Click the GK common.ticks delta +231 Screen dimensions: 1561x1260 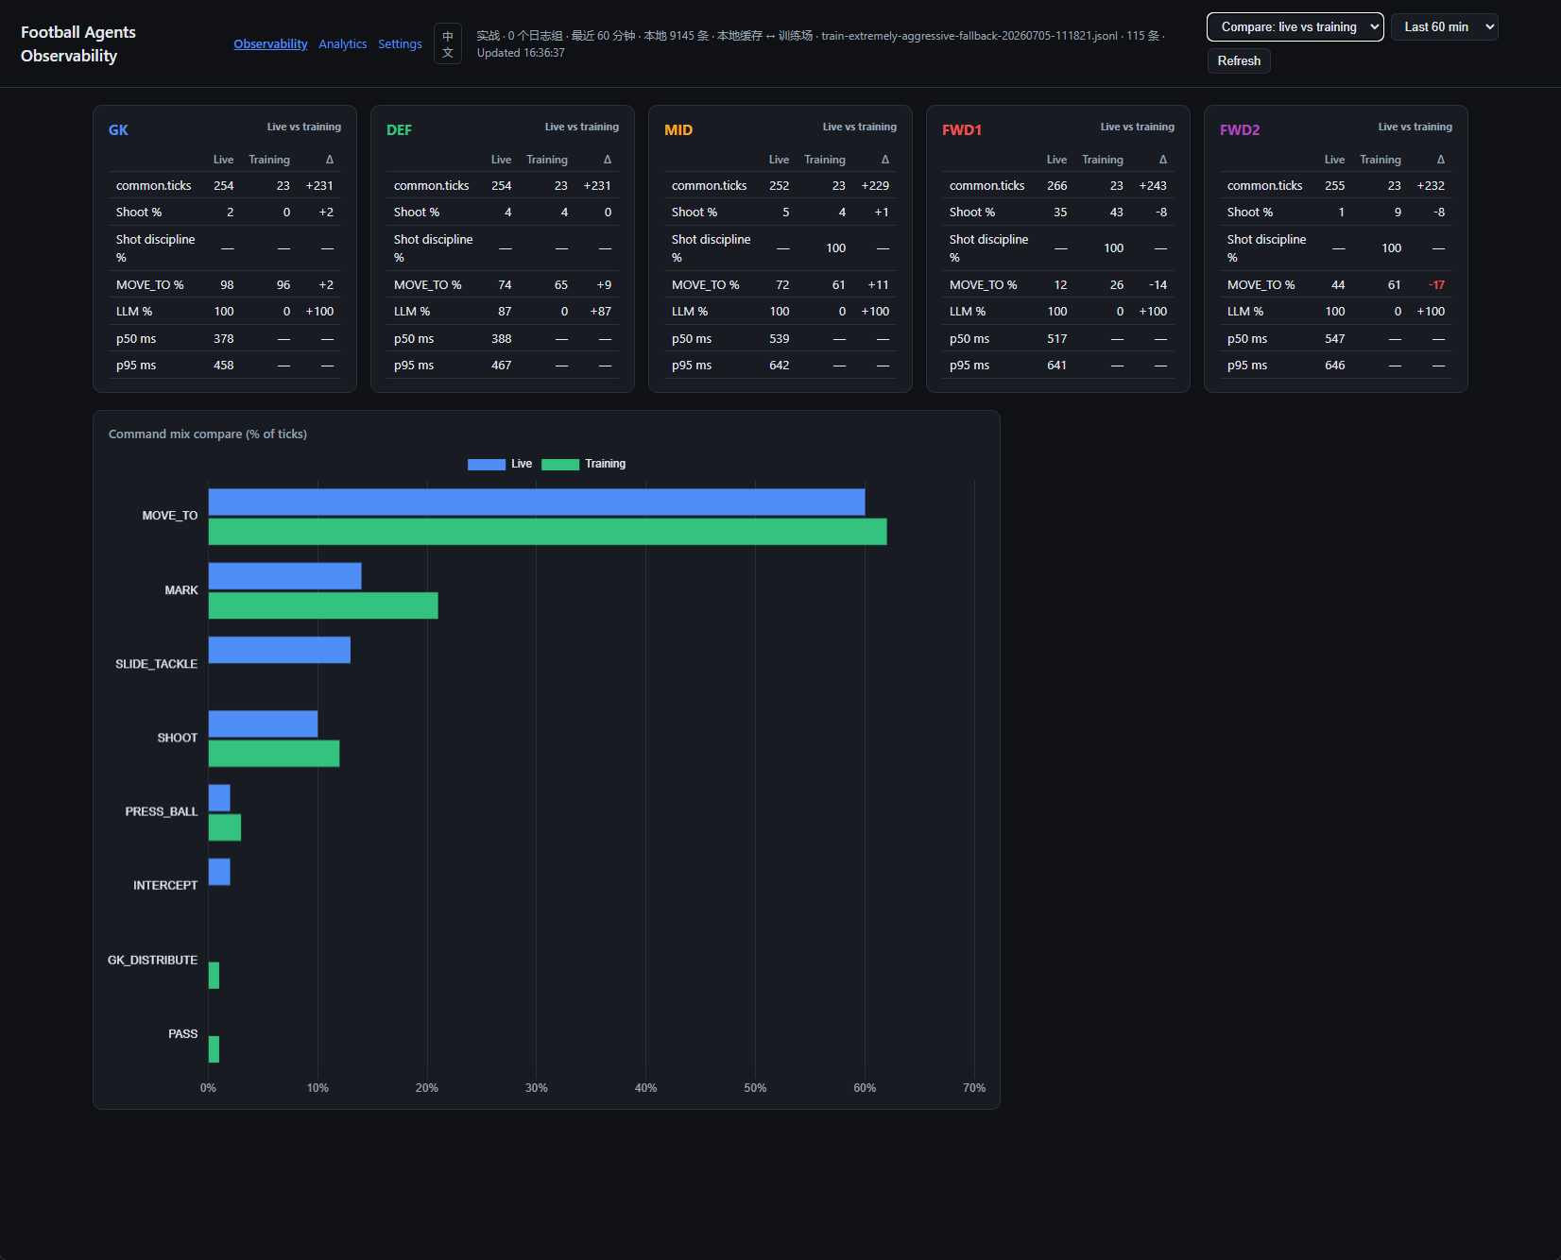(x=319, y=186)
